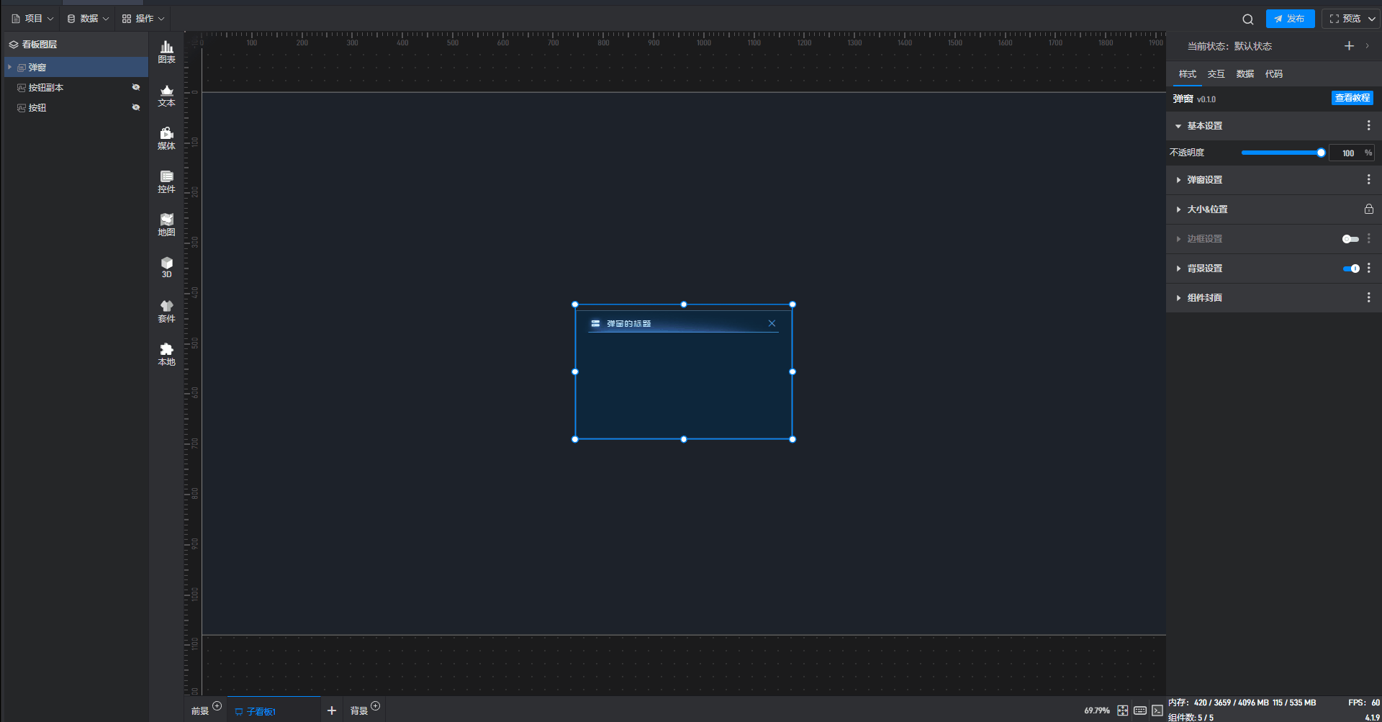Switch to the 代码 code tab
The image size is (1382, 722).
(1273, 74)
